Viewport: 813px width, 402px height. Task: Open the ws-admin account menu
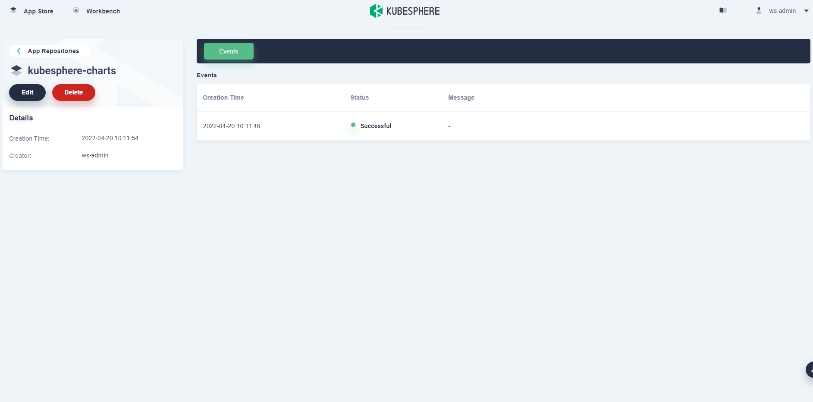click(782, 11)
